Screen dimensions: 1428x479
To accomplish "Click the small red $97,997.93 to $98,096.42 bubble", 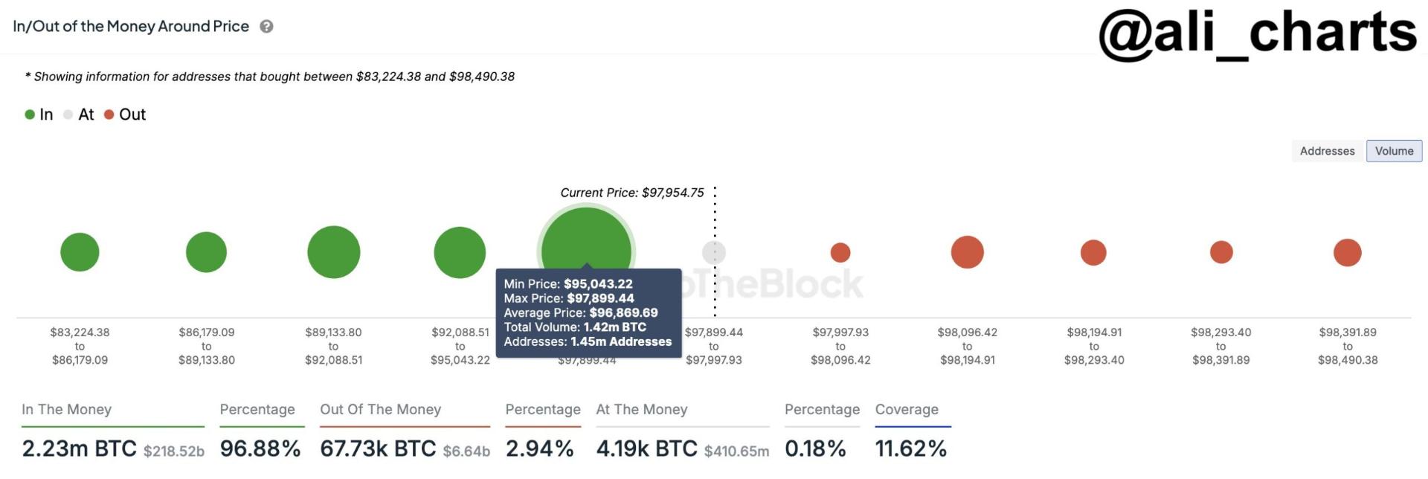I will tap(840, 253).
